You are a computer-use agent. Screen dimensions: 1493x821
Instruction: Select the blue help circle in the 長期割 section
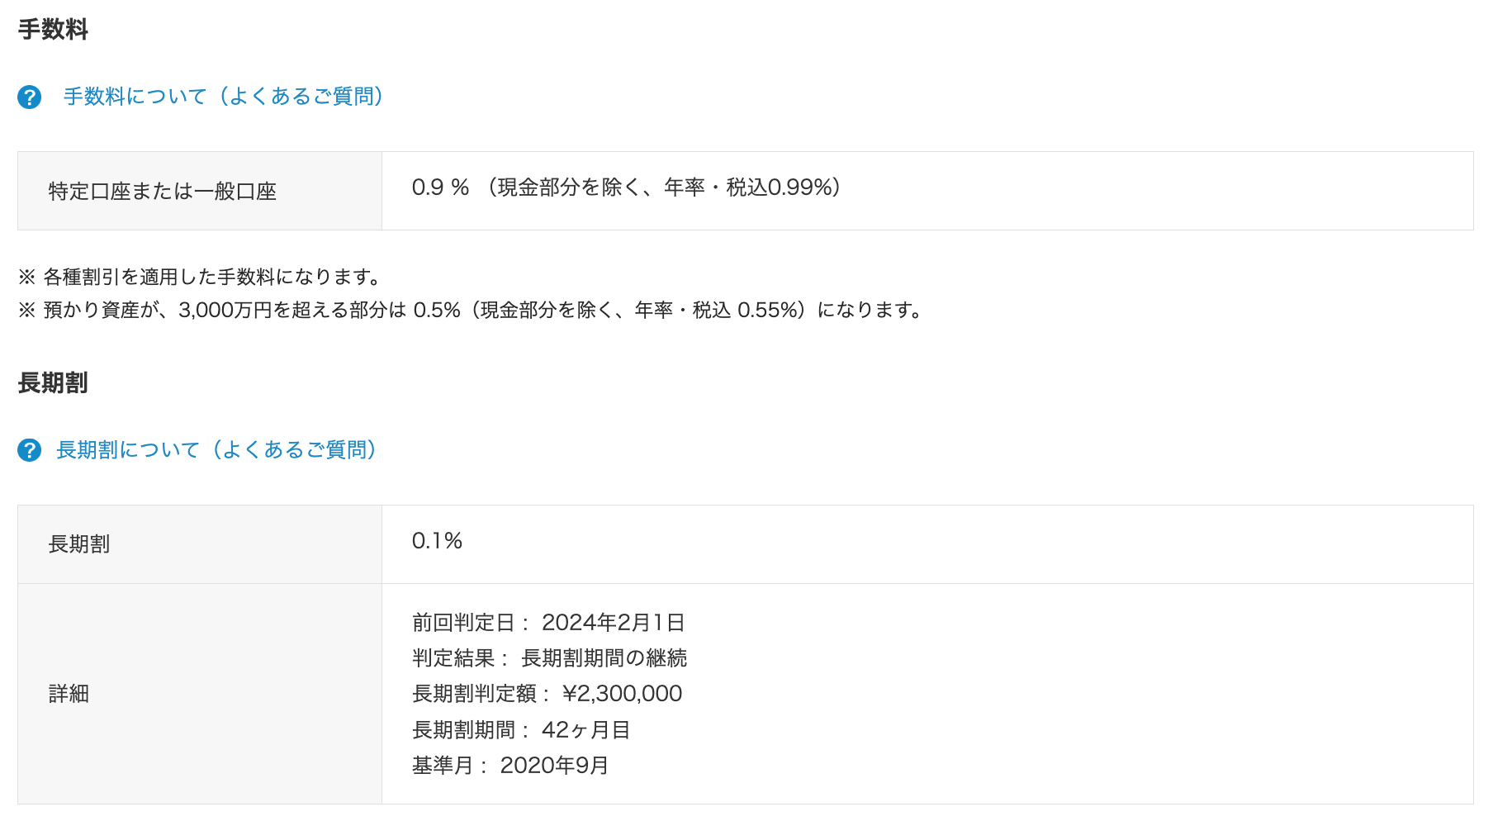click(x=29, y=450)
